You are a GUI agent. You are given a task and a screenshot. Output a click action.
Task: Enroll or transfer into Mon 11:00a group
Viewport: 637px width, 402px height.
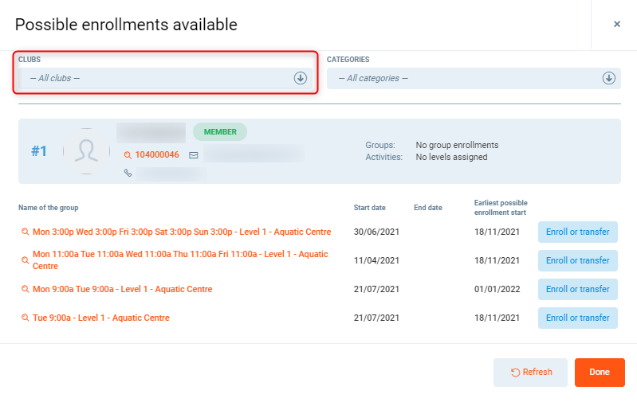coord(577,260)
